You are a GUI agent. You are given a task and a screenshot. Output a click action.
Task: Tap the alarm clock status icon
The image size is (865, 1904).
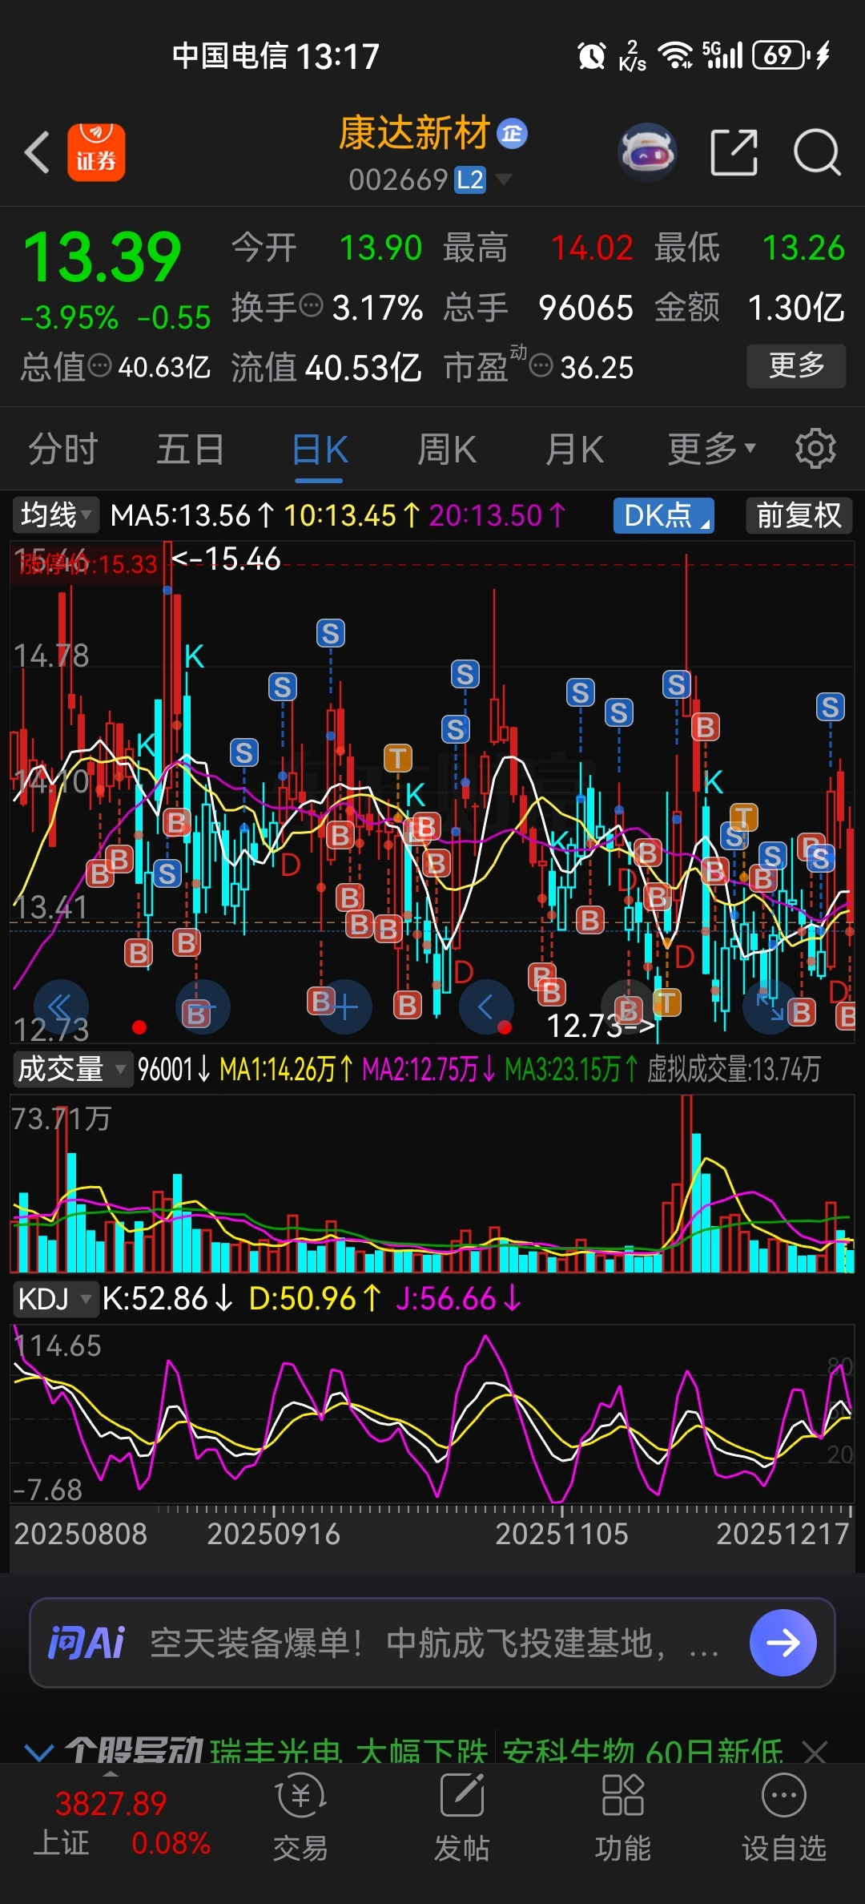[591, 55]
